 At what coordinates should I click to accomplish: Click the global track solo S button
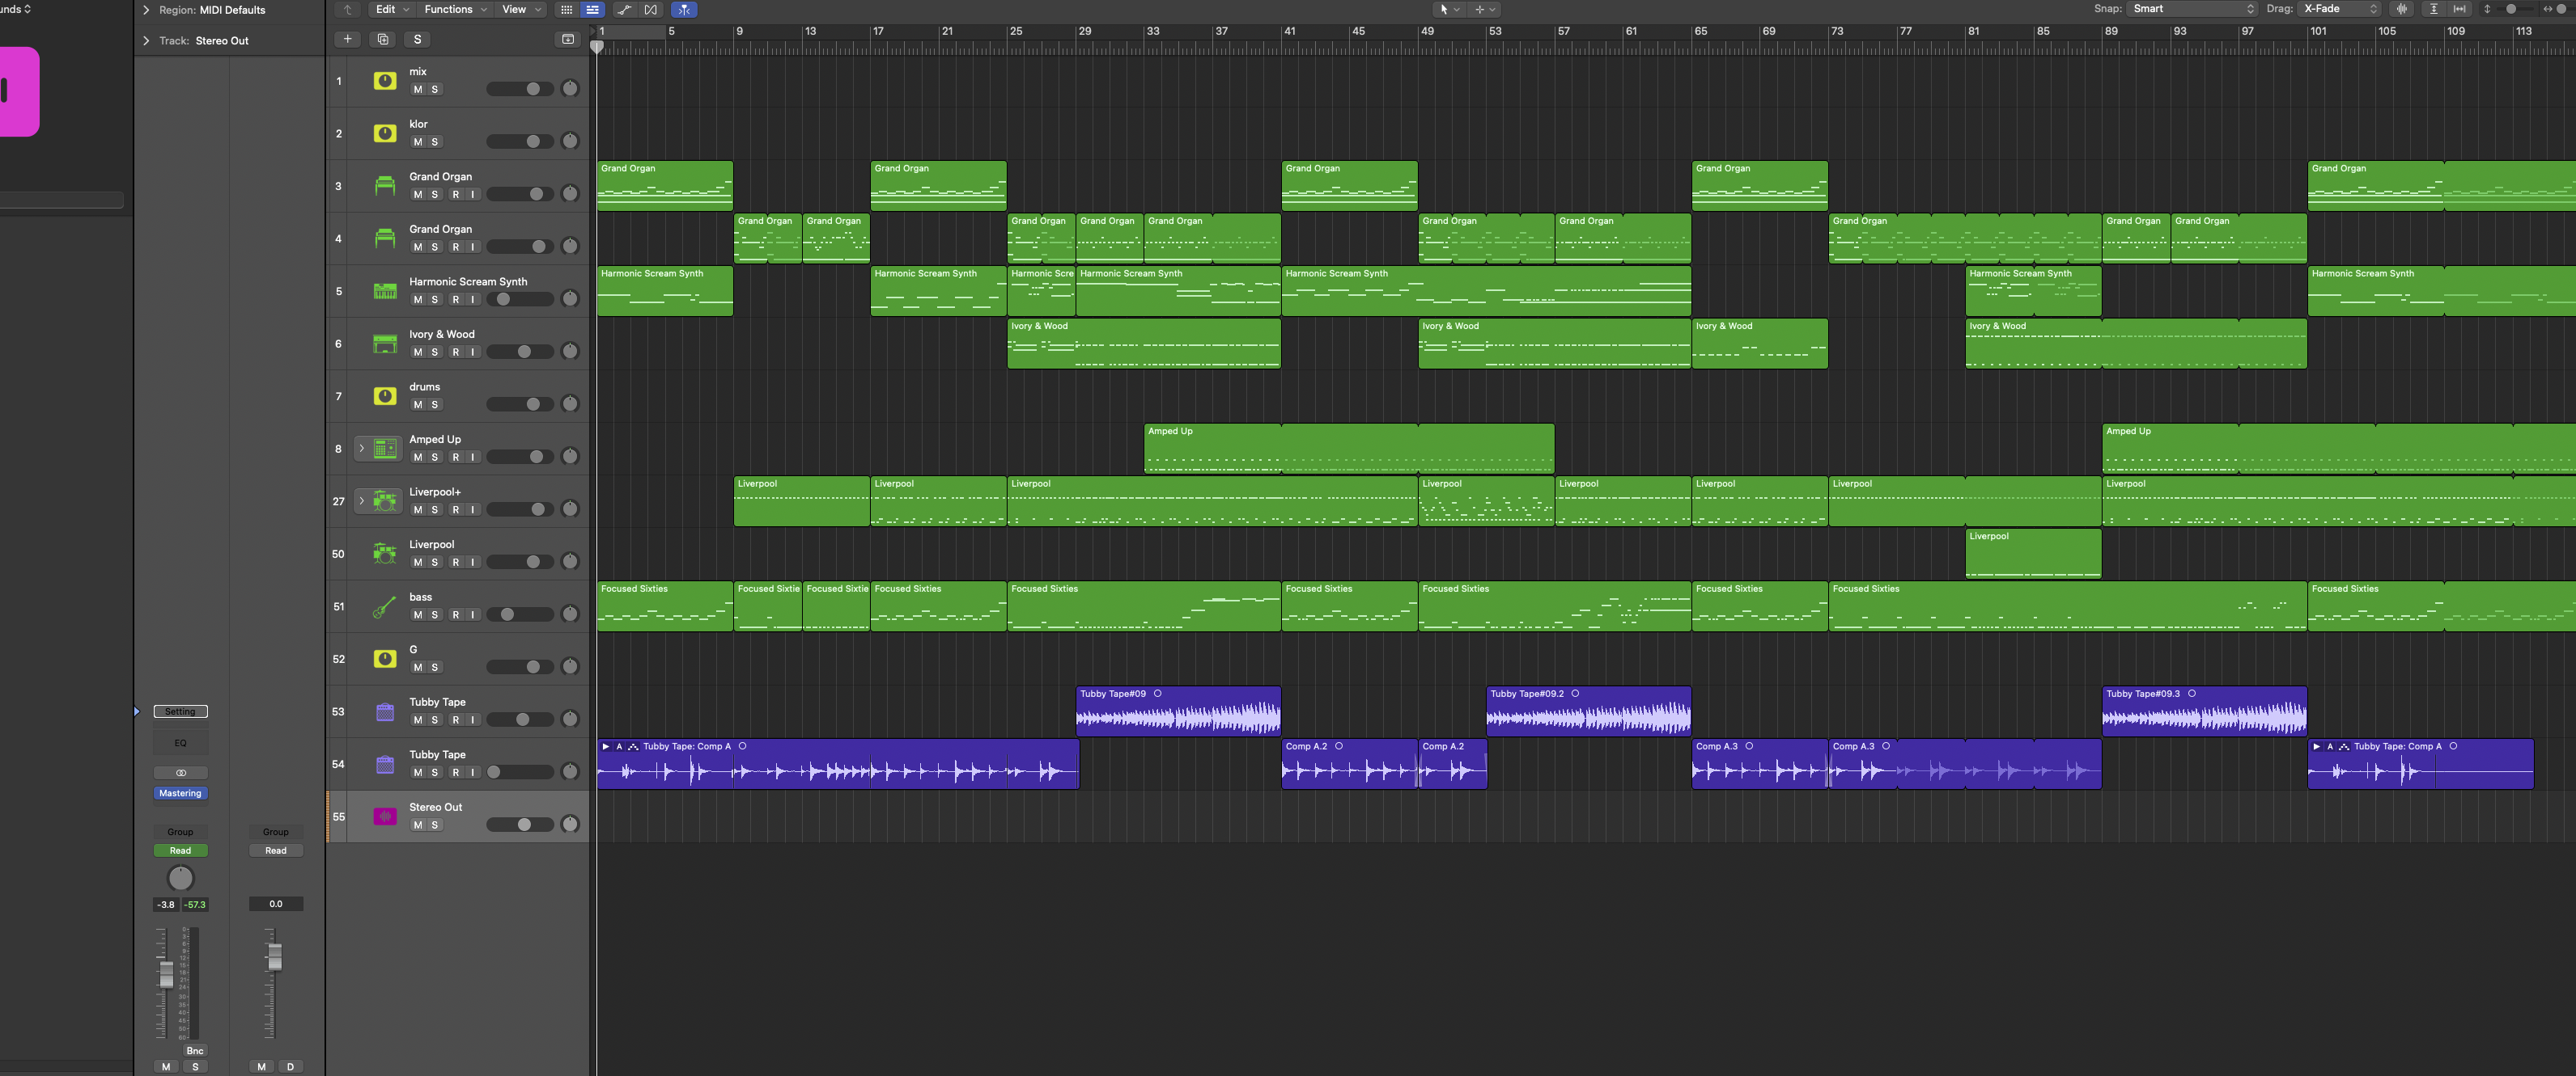point(417,39)
